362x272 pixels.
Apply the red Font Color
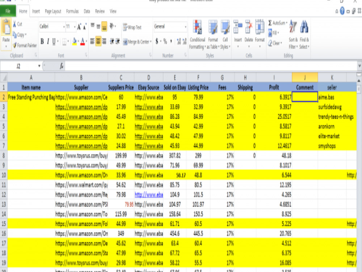[83, 42]
